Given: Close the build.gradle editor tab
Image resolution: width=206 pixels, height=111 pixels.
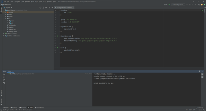Looking at the screenshot, I should tap(73, 8).
